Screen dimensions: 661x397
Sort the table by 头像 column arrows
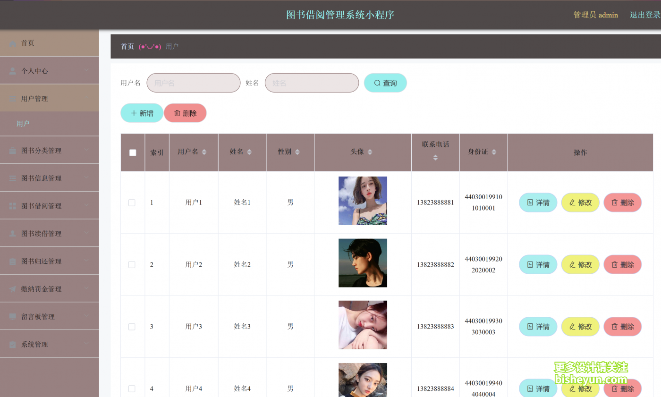coord(370,152)
